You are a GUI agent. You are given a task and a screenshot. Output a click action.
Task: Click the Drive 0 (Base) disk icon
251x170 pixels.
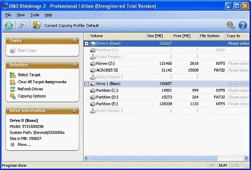(93, 44)
